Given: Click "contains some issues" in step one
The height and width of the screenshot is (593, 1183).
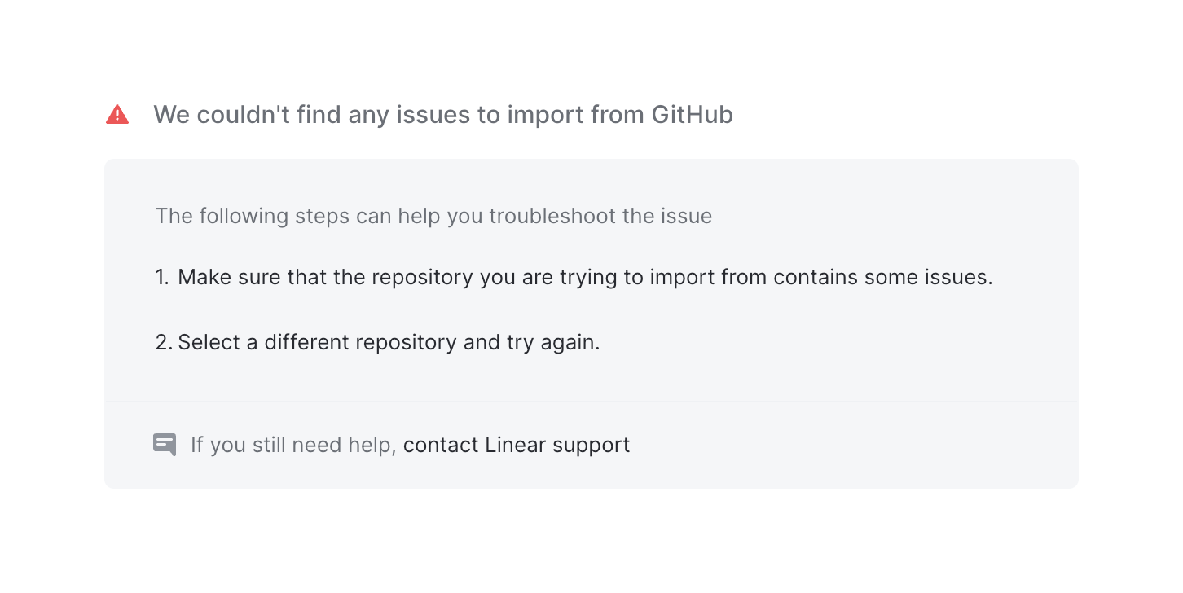Looking at the screenshot, I should pyautogui.click(x=882, y=277).
